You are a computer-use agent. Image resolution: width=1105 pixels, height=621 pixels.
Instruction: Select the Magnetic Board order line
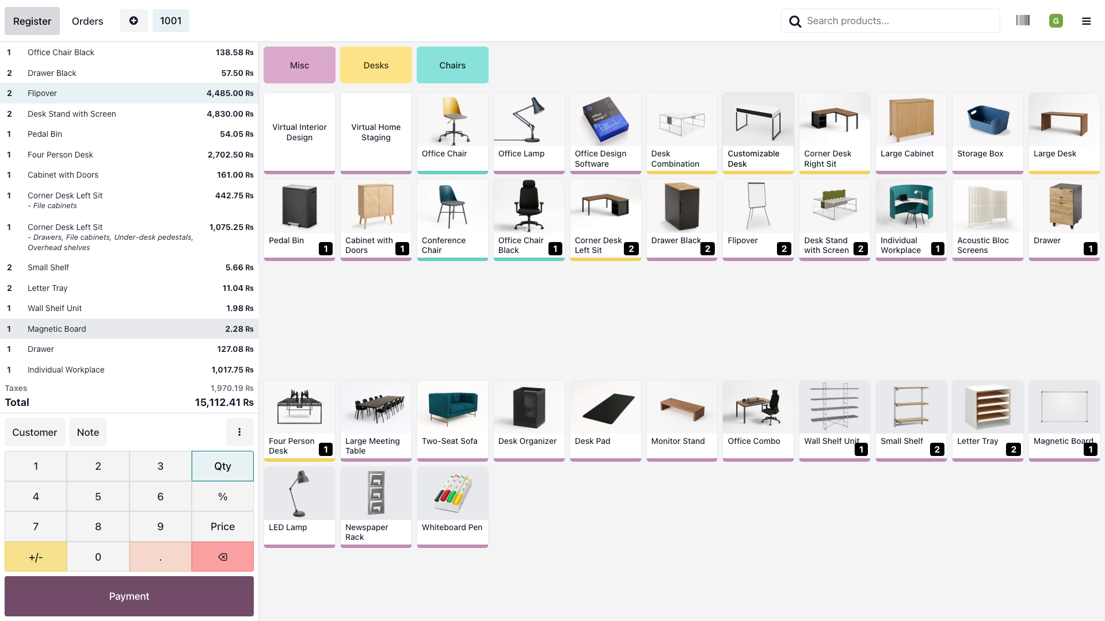click(x=129, y=329)
